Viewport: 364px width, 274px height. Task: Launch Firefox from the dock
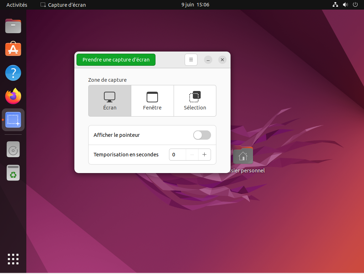tap(13, 96)
